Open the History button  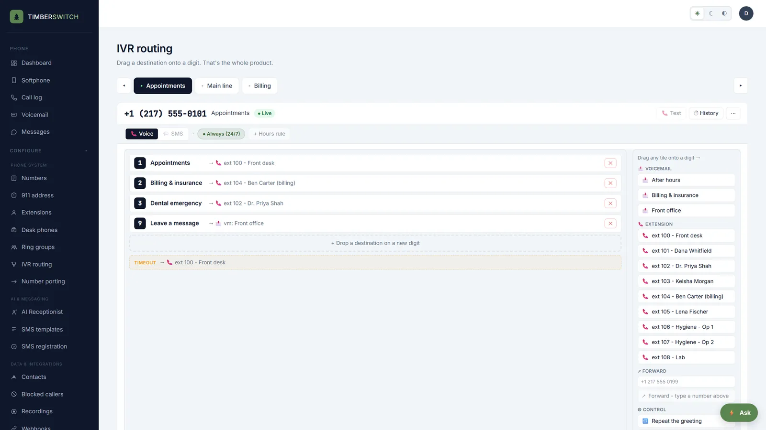point(706,113)
